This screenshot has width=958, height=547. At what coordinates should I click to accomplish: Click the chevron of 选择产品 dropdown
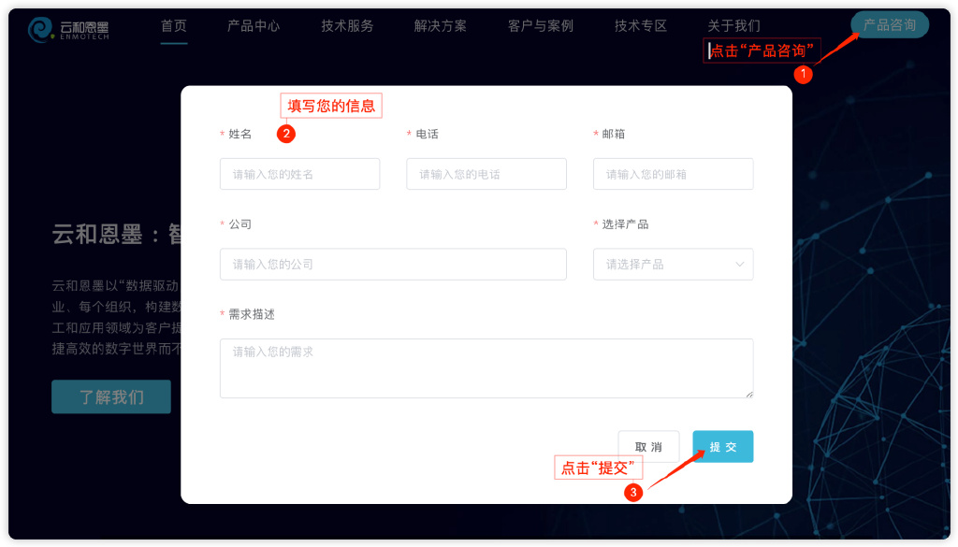point(739,265)
